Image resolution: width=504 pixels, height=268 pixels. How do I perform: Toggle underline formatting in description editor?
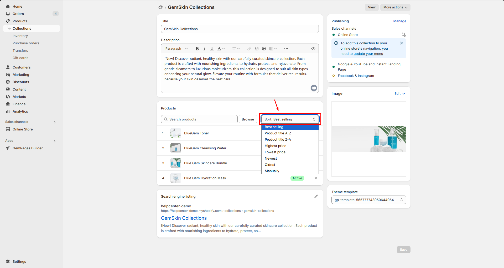click(x=212, y=49)
